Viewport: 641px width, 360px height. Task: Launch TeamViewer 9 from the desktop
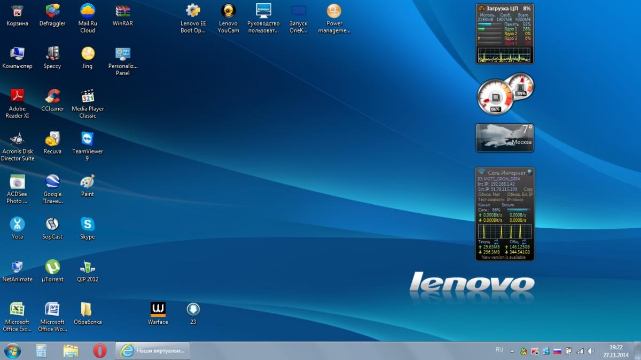(87, 139)
